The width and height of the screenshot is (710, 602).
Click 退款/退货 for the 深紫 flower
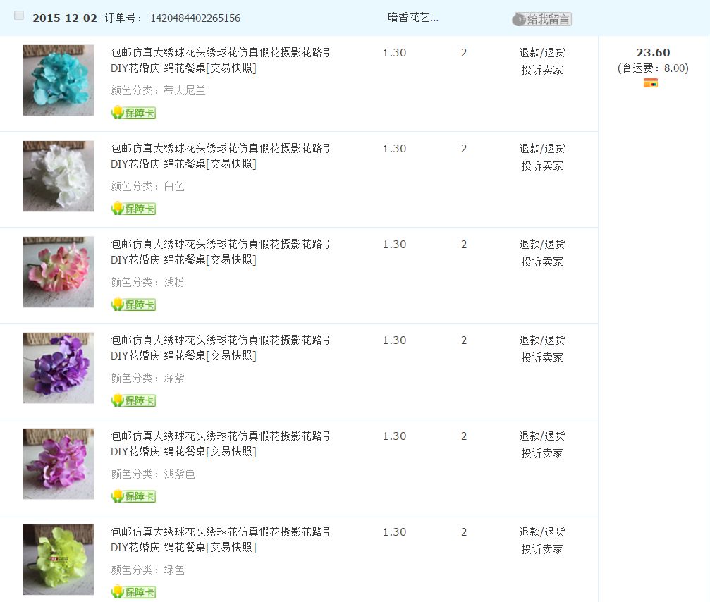541,340
